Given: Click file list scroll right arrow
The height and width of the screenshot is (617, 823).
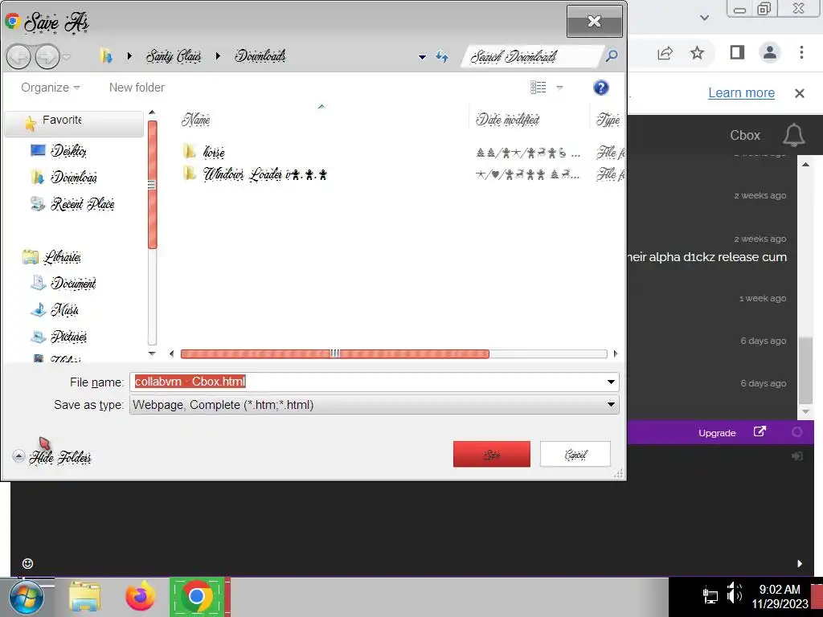Looking at the screenshot, I should point(615,354).
